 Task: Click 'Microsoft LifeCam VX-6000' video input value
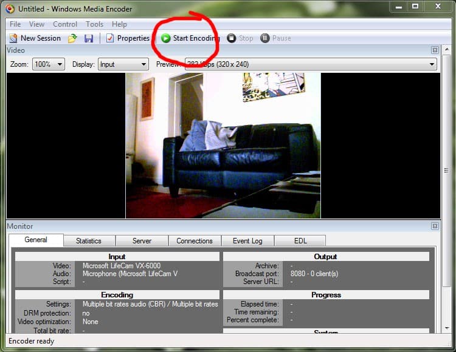click(x=121, y=266)
